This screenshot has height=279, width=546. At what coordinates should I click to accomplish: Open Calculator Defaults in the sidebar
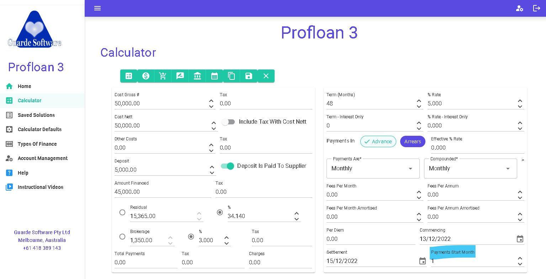pos(42,129)
